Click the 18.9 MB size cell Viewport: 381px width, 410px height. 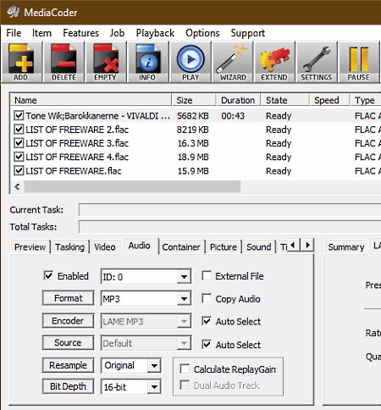click(x=193, y=157)
